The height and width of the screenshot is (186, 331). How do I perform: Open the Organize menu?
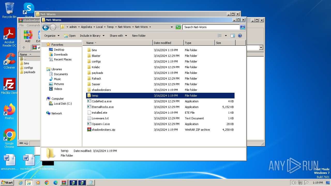point(52,36)
